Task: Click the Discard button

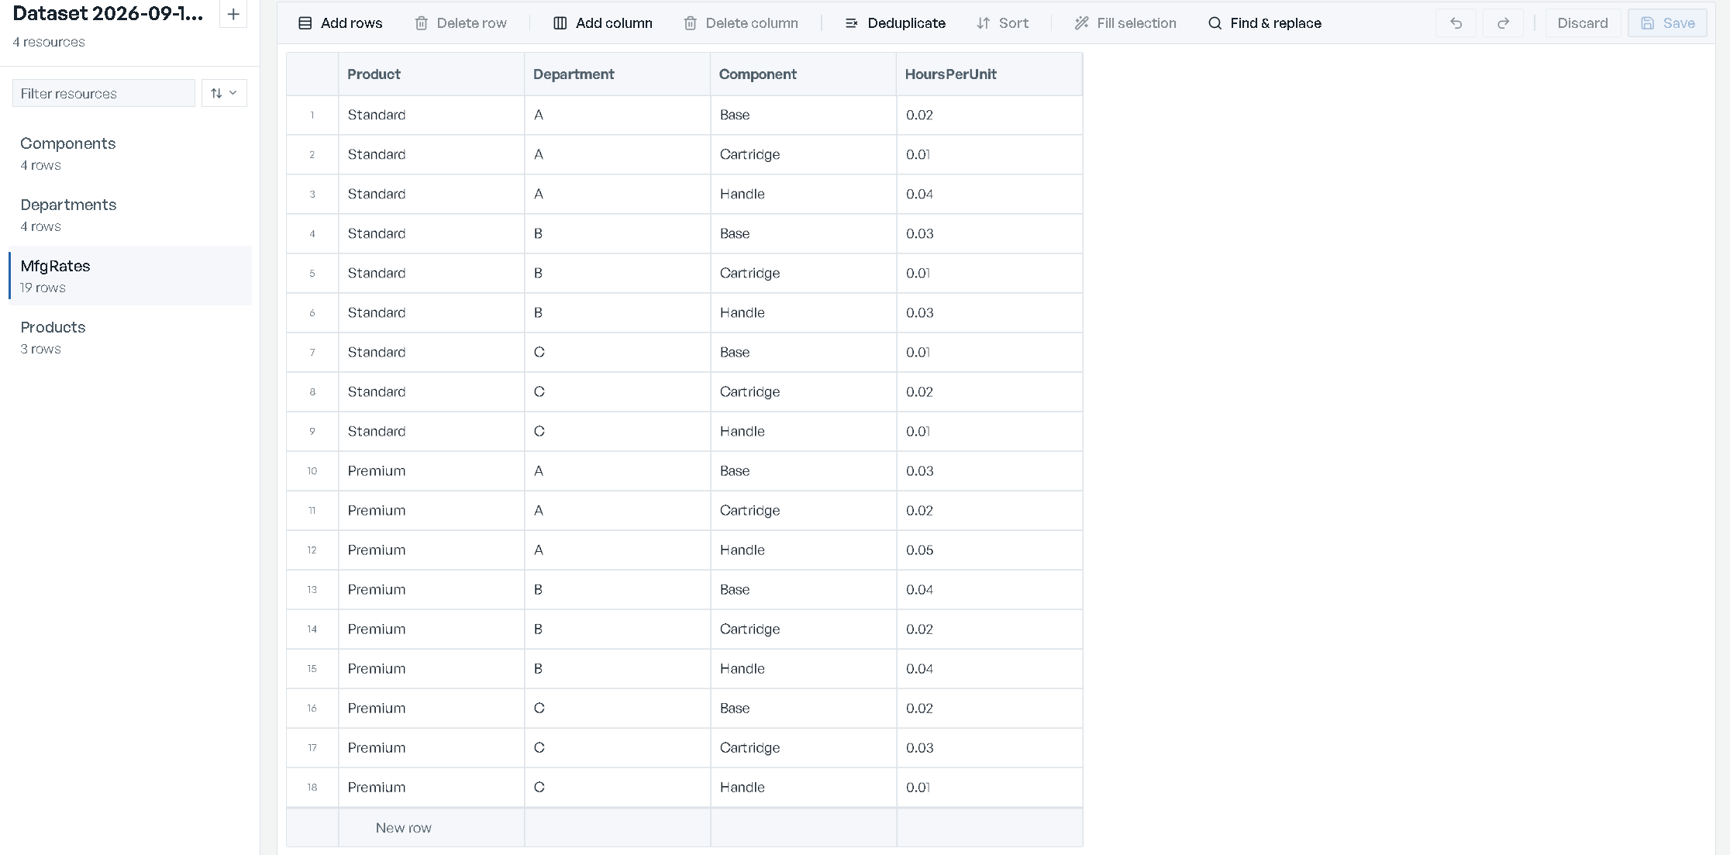Action: pyautogui.click(x=1583, y=23)
